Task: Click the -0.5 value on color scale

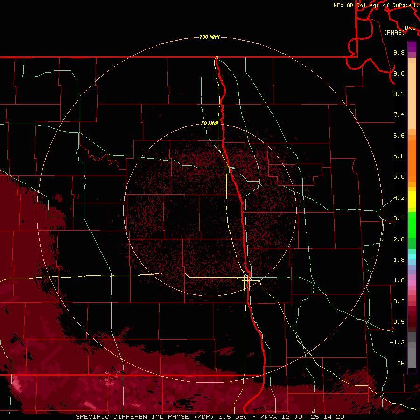Action: click(x=397, y=322)
